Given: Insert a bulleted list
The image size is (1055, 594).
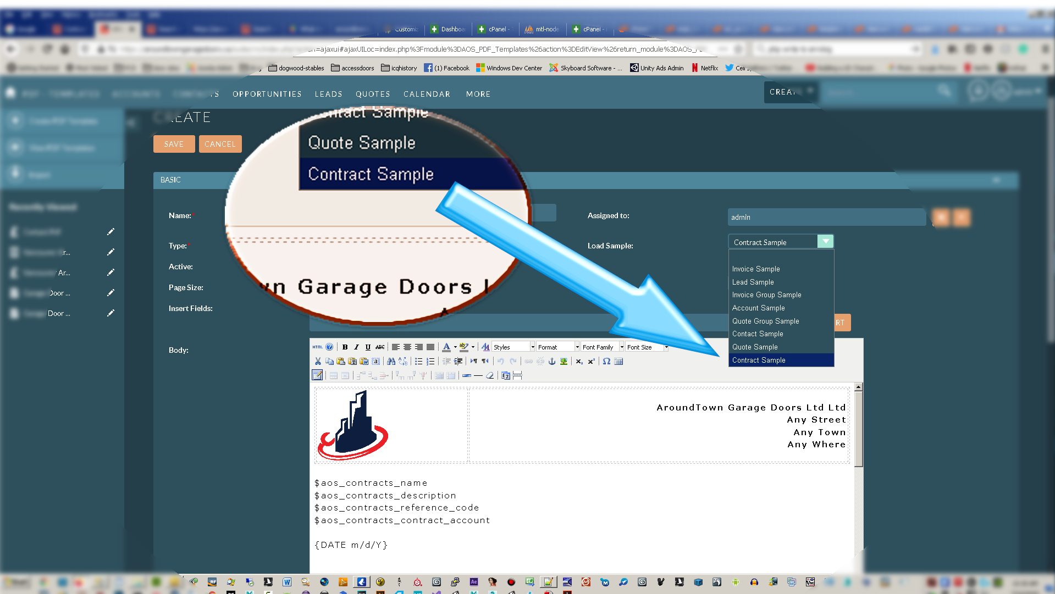Looking at the screenshot, I should point(418,362).
